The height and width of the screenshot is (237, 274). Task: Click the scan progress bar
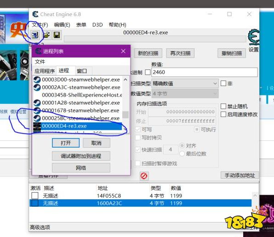(x=155, y=39)
